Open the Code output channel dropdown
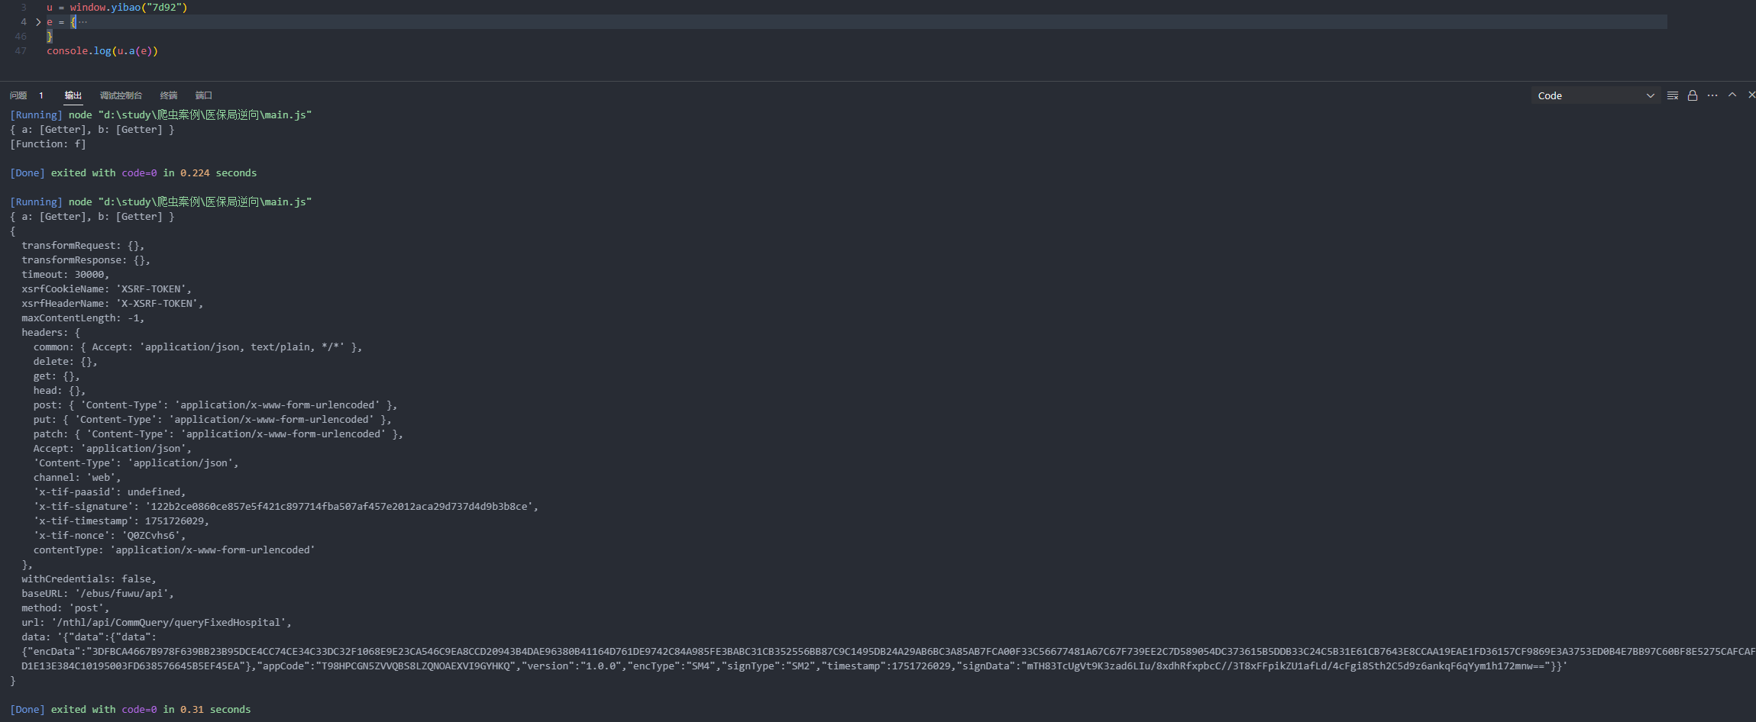Image resolution: width=1756 pixels, height=722 pixels. [1596, 95]
